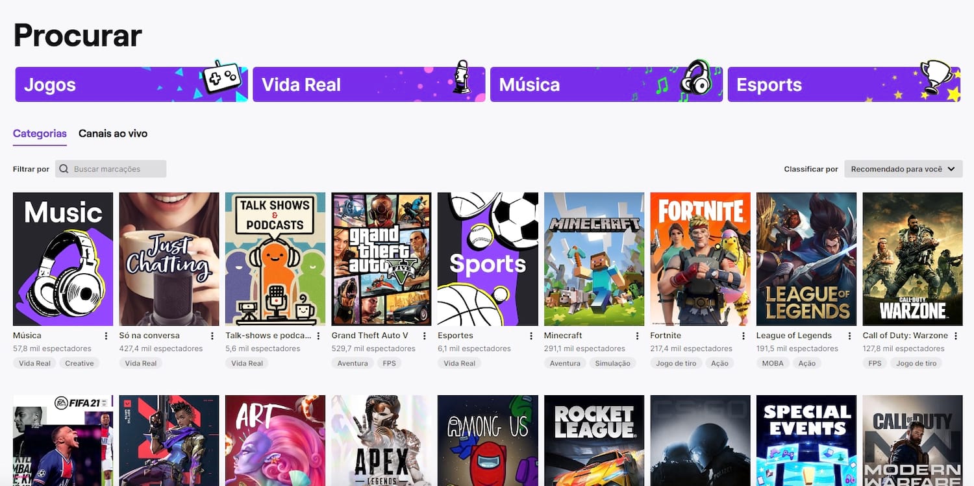
Task: Click the Grand Theft Auto V title link
Action: tap(370, 335)
